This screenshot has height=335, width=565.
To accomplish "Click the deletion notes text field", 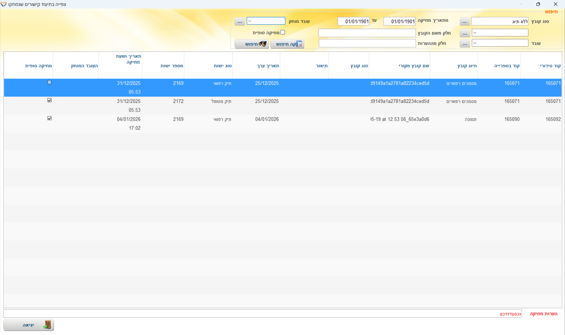I will (x=262, y=314).
